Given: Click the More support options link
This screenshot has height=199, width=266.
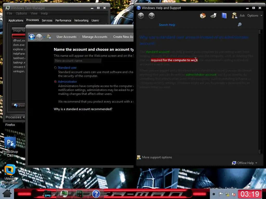Looking at the screenshot, I should [x=157, y=157].
